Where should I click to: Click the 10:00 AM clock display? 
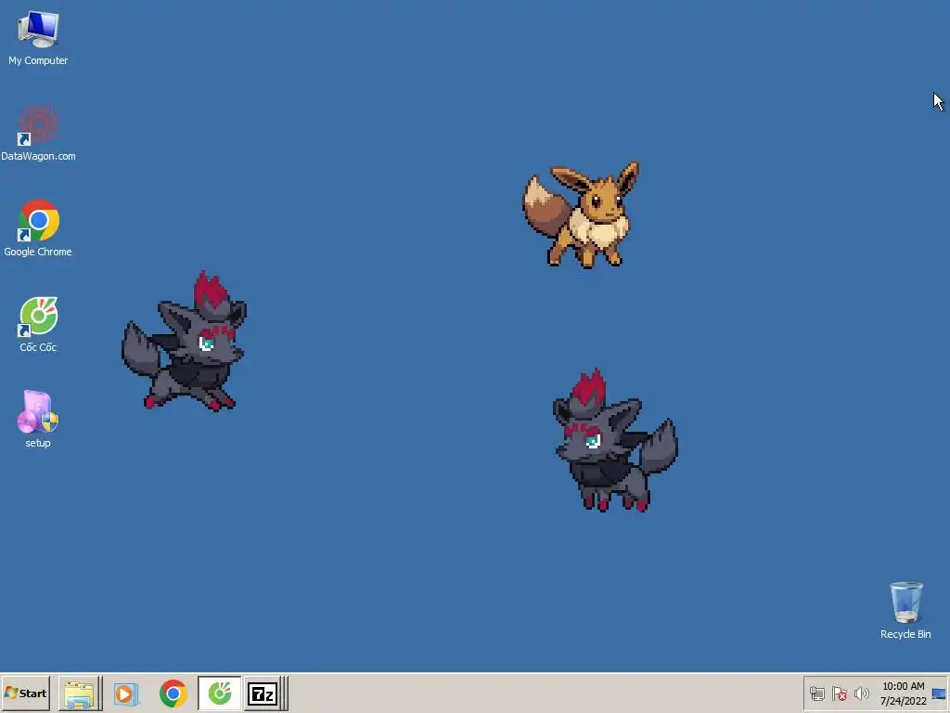pos(904,686)
